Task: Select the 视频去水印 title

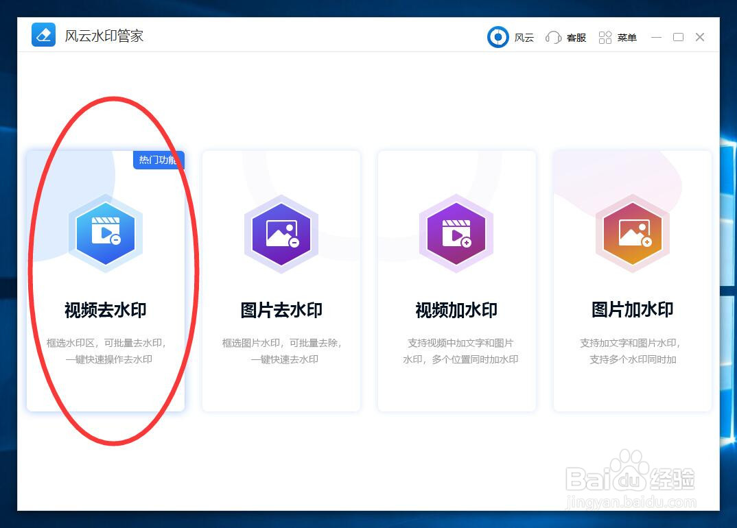Action: 106,310
